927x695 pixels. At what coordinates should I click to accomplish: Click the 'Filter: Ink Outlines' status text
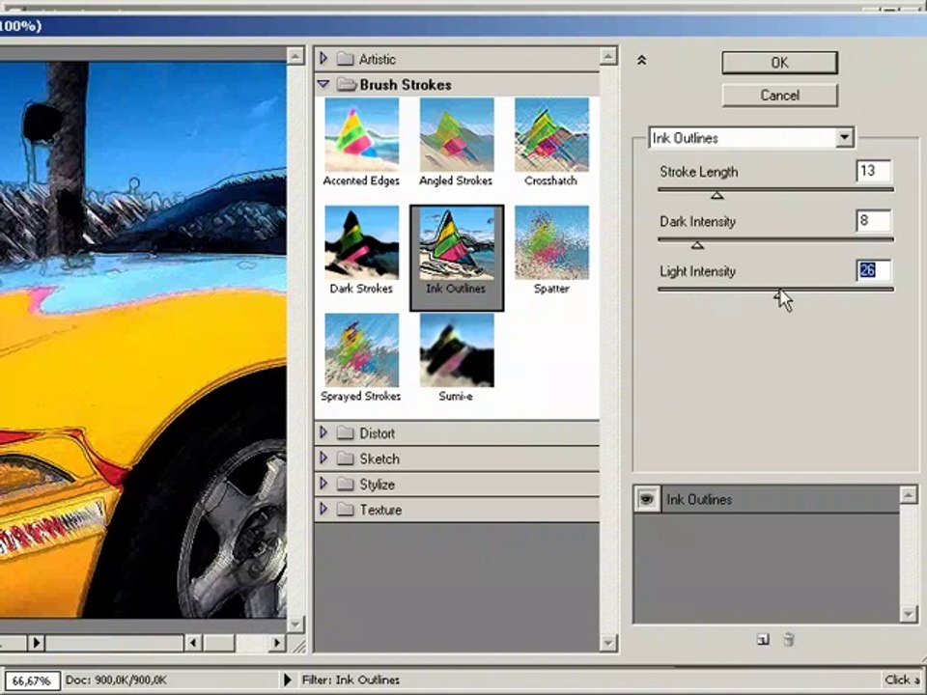pyautogui.click(x=351, y=681)
